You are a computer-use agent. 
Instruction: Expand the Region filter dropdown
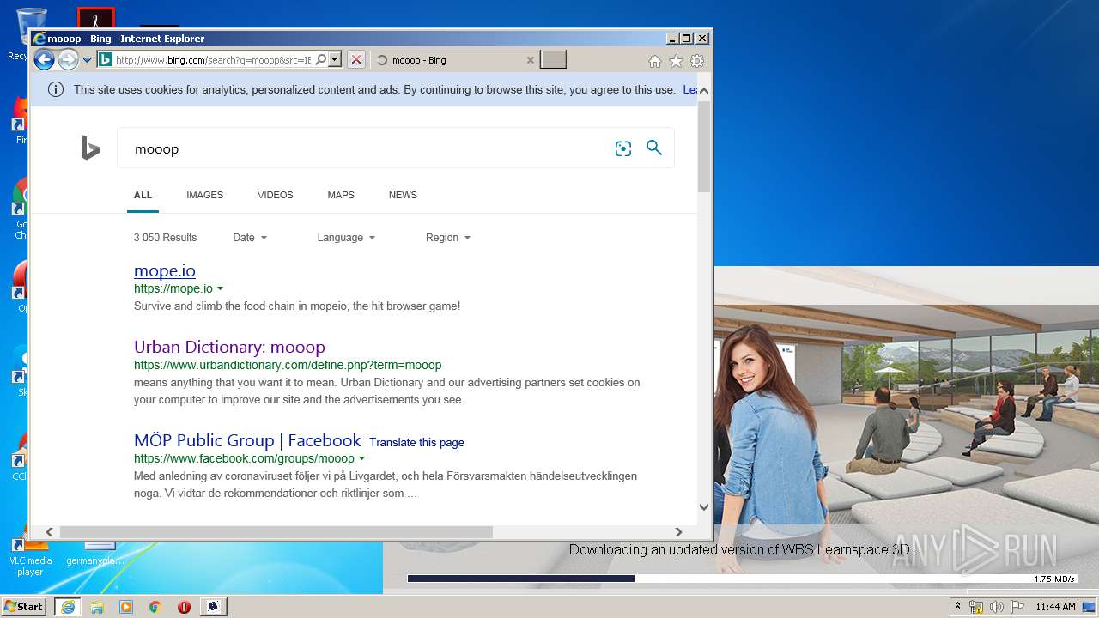(448, 238)
